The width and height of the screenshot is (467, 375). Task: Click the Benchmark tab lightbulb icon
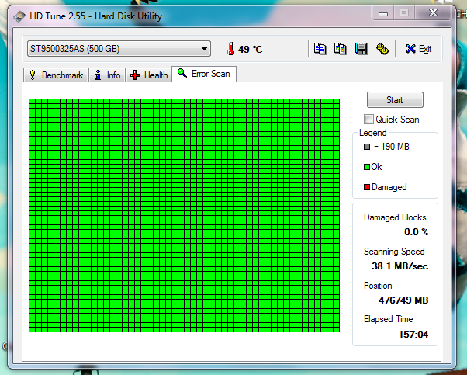click(33, 75)
